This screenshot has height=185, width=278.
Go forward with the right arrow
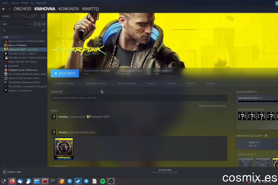click(x=9, y=9)
